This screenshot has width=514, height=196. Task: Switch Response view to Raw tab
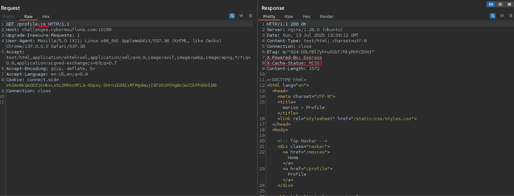289,17
